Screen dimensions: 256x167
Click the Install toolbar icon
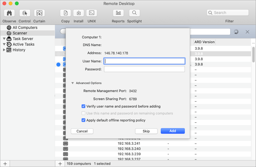point(79,13)
